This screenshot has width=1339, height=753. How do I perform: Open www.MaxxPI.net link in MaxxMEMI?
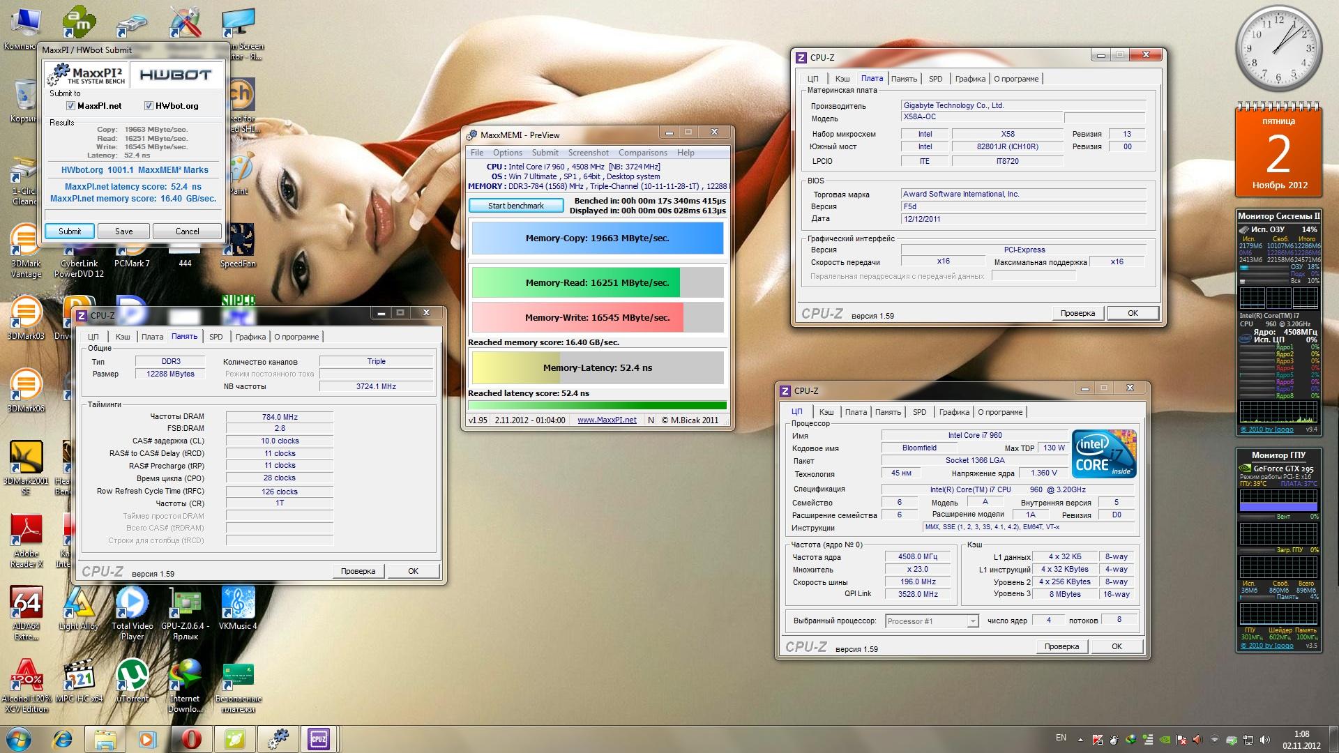607,420
